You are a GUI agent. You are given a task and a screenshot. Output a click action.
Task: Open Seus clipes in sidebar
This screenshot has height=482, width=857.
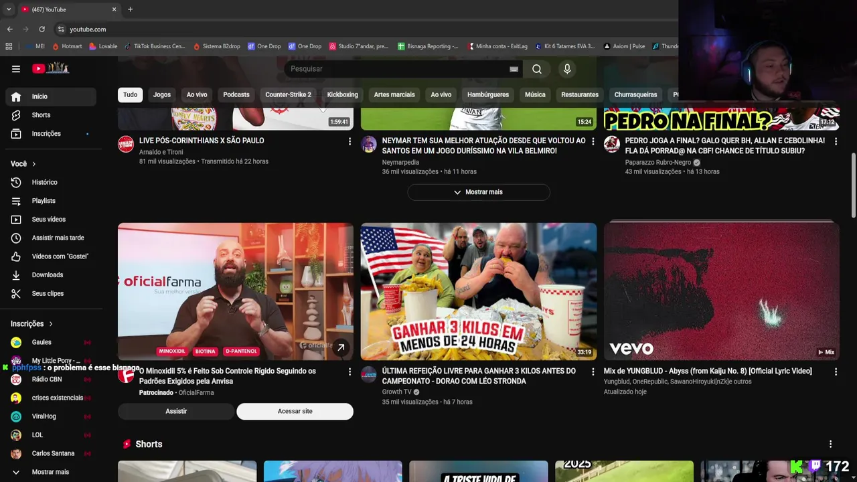(51, 294)
